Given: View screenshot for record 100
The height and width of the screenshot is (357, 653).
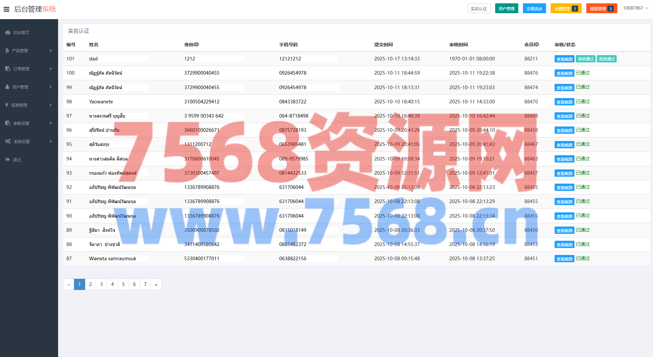Looking at the screenshot, I should [x=564, y=73].
